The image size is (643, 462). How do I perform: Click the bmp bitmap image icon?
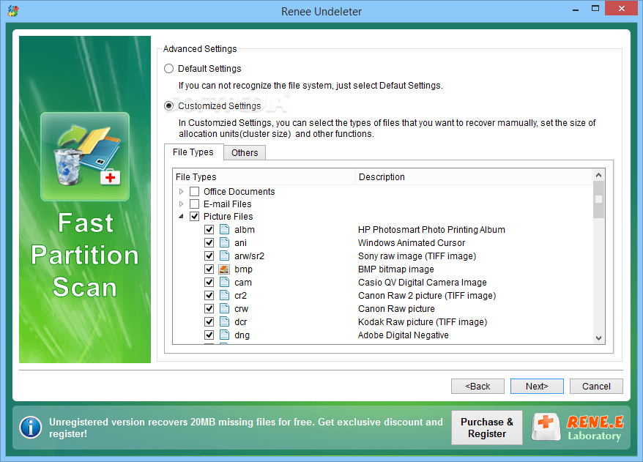[x=224, y=269]
